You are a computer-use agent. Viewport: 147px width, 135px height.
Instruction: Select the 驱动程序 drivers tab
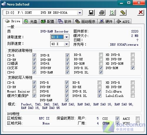point(85,21)
